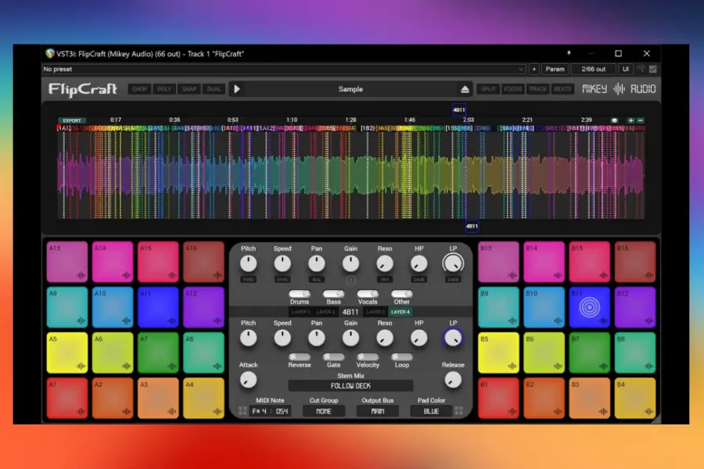Click the MIDI Note input field
Image resolution: width=704 pixels, height=469 pixels.
pos(271,410)
